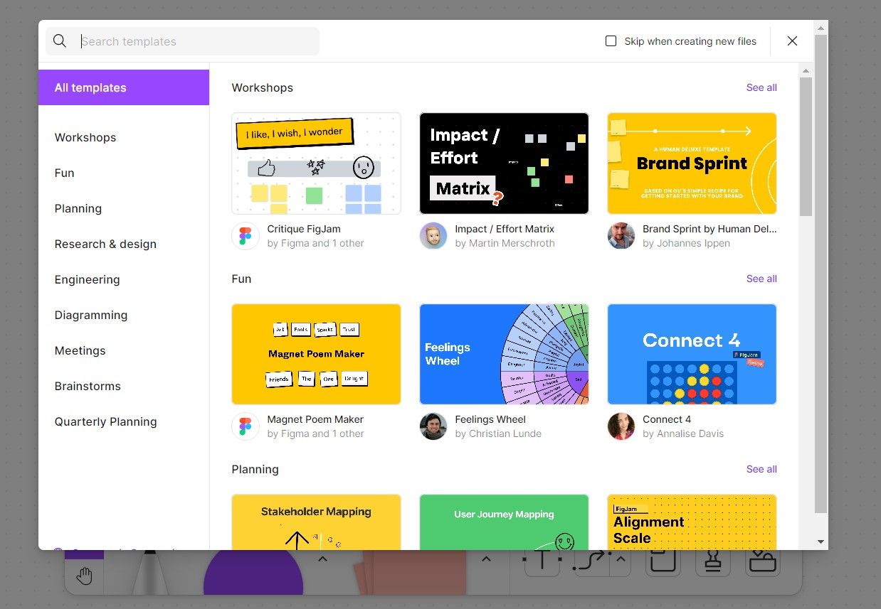This screenshot has width=881, height=609.
Task: Select the Hand tool in FigJam toolbar
Action: 84,575
